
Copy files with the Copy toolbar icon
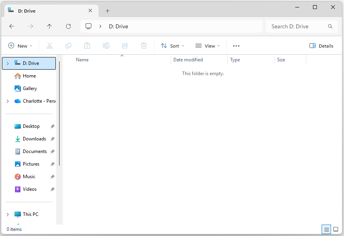pyautogui.click(x=68, y=46)
